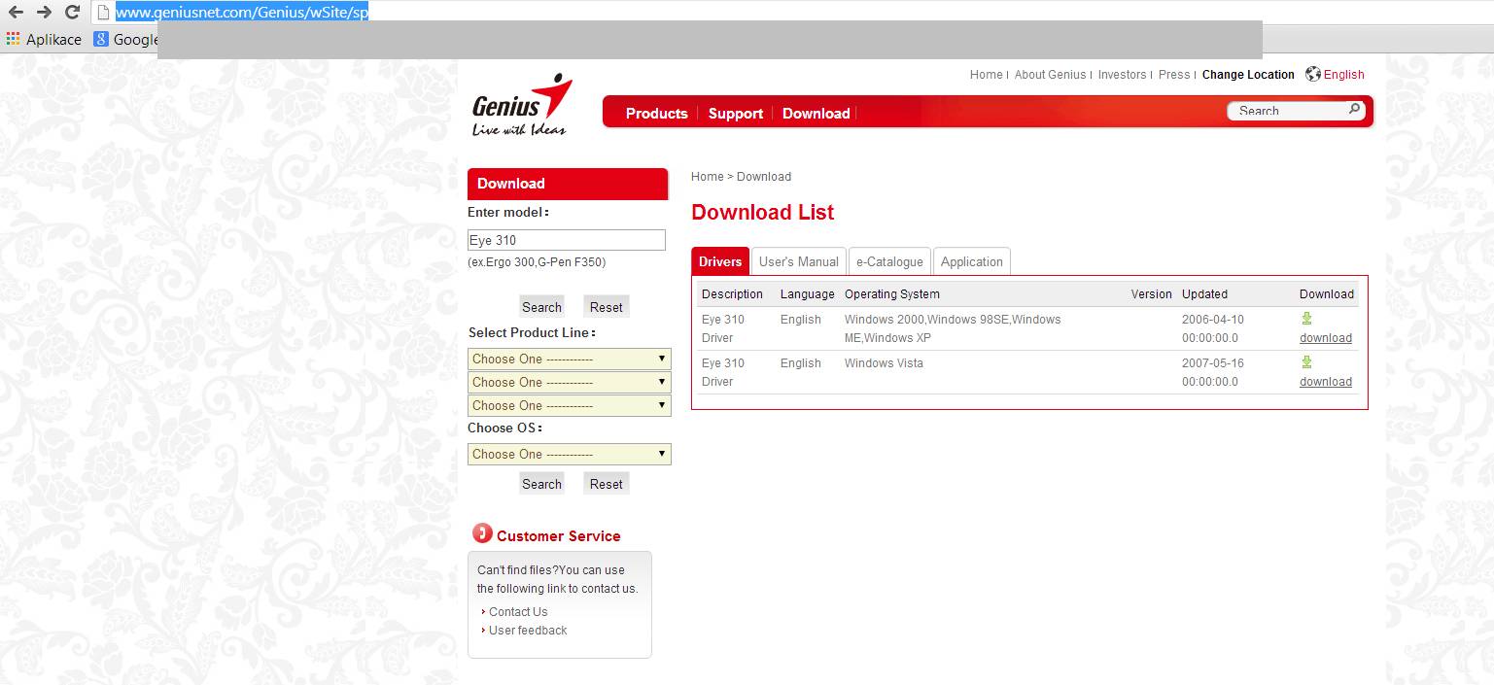Image resolution: width=1494 pixels, height=685 pixels.
Task: Click the Description column header
Action: pos(732,294)
